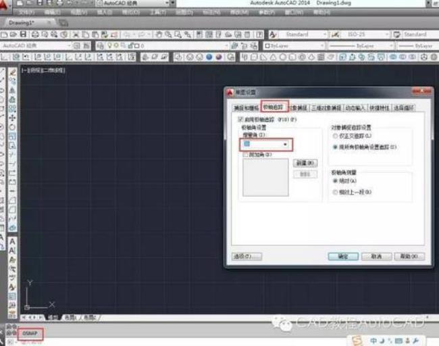This screenshot has height=346, width=439.
Task: Select the 仅正交追踪 radio button
Action: tap(335, 136)
